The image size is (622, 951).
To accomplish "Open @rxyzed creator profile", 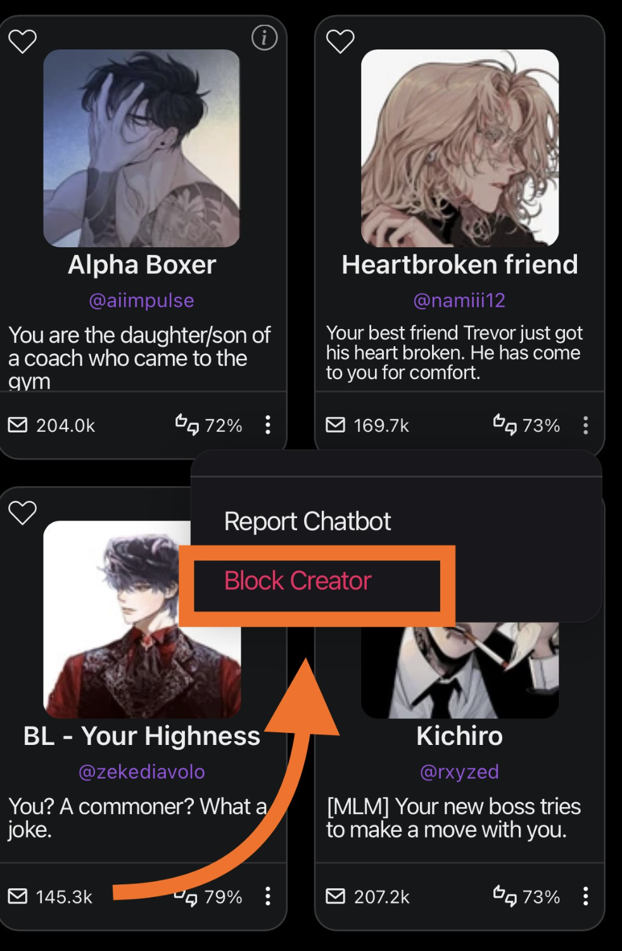I will click(459, 772).
